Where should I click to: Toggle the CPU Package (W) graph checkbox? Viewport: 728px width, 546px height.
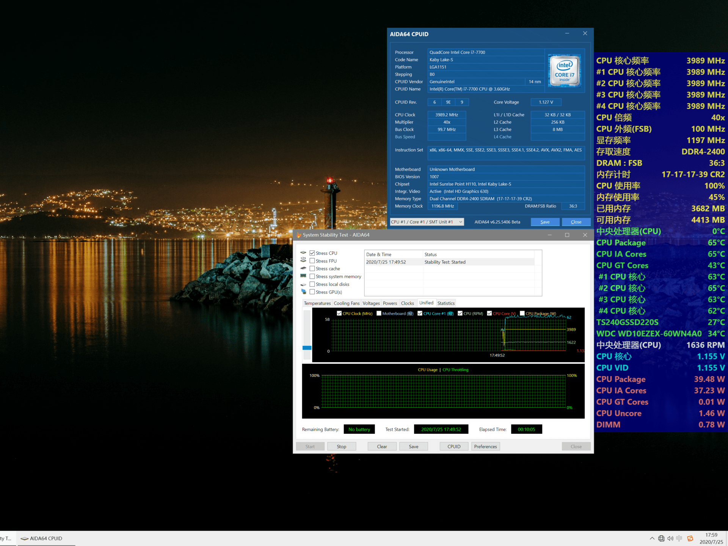tap(522, 313)
